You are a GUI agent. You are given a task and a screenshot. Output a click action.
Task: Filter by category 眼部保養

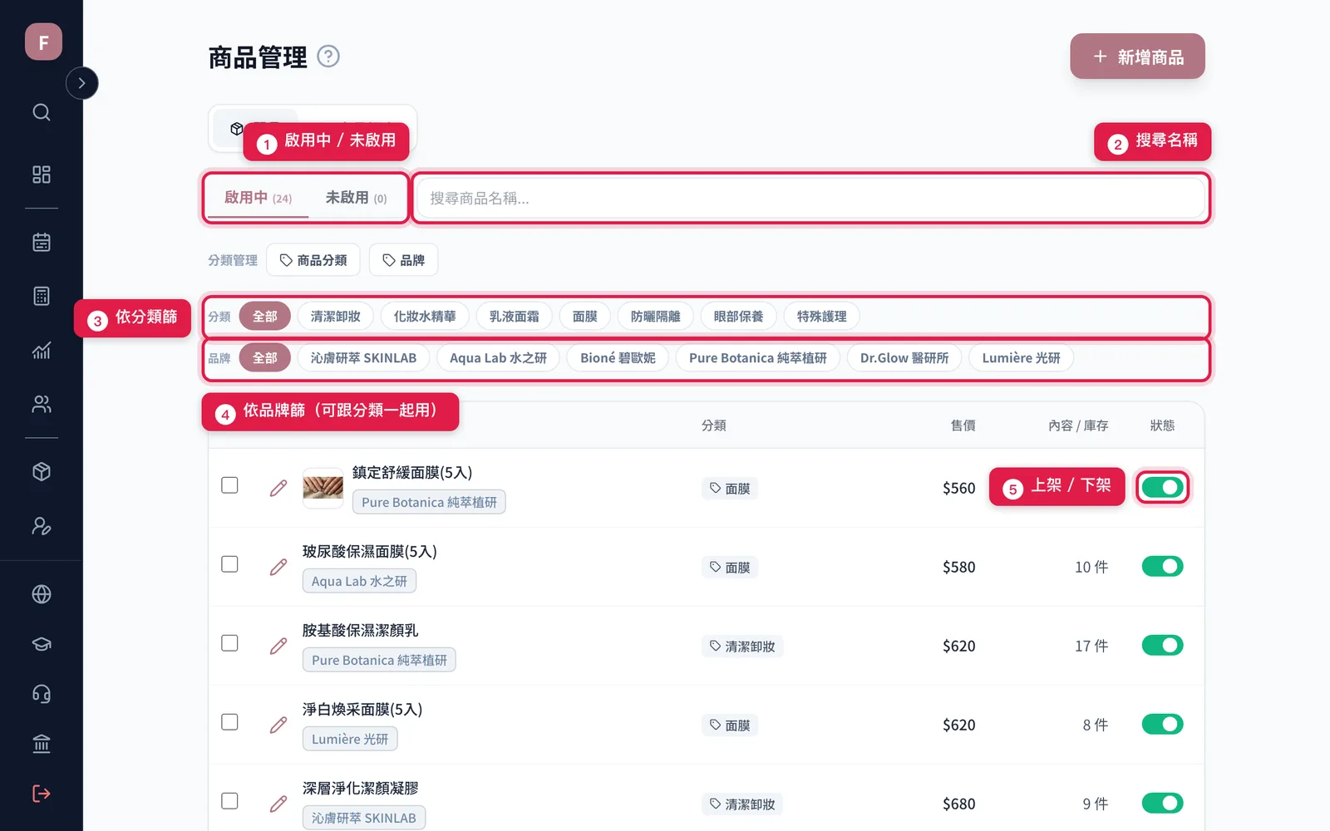[x=738, y=317]
